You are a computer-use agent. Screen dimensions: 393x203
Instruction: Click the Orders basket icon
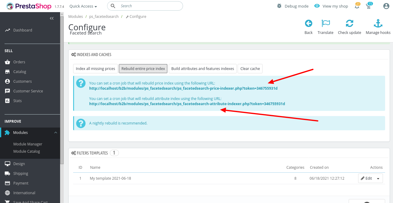pos(7,62)
